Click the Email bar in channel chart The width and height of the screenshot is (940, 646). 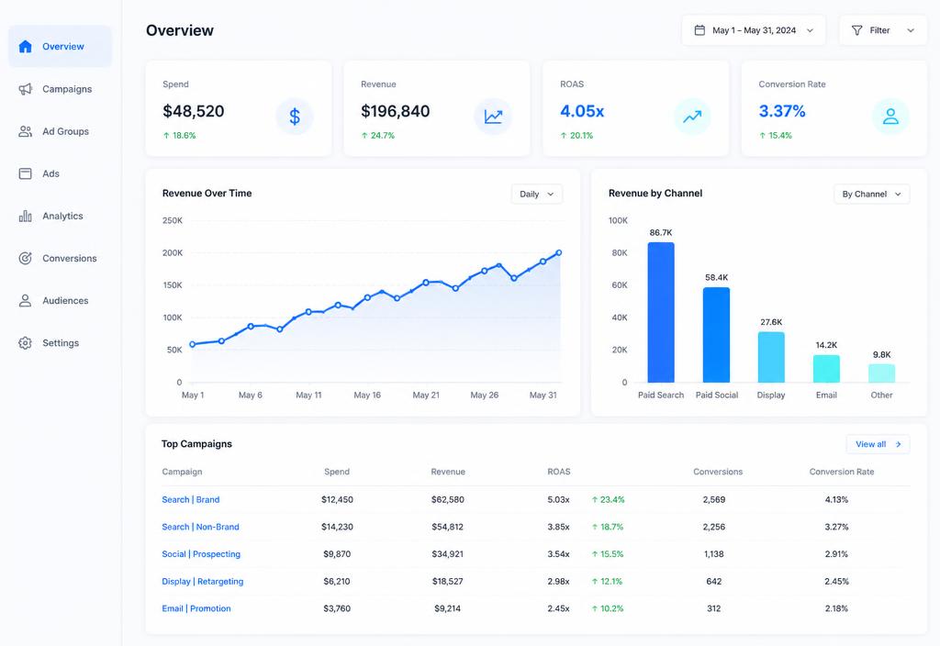coord(826,369)
